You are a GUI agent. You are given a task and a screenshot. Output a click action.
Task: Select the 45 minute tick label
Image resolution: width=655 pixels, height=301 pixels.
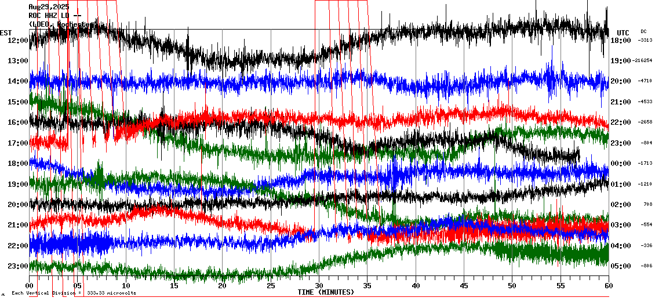point(464,286)
